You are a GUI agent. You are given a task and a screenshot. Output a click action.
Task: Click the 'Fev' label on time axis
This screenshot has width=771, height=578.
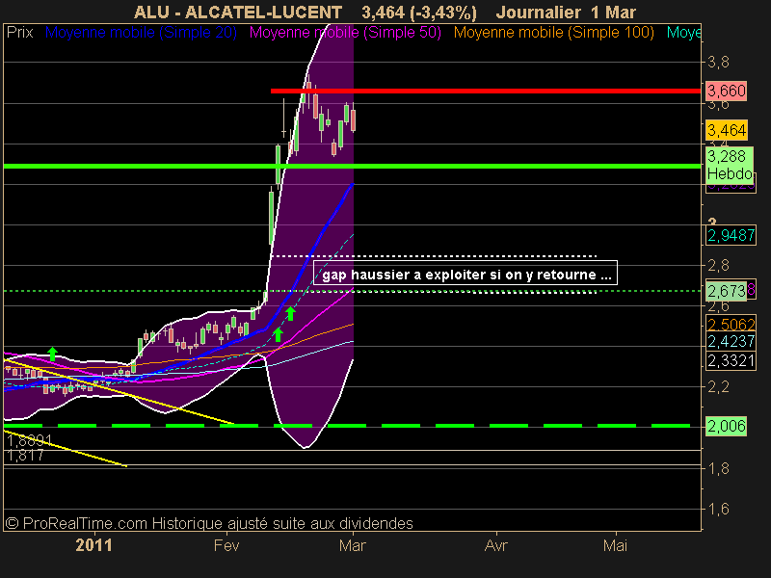[x=226, y=545]
